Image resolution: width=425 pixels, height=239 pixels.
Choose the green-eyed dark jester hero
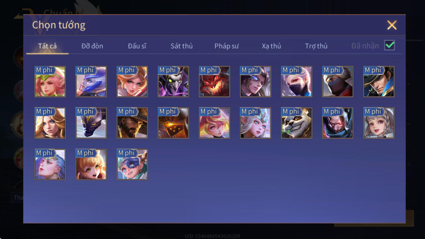coord(173,82)
